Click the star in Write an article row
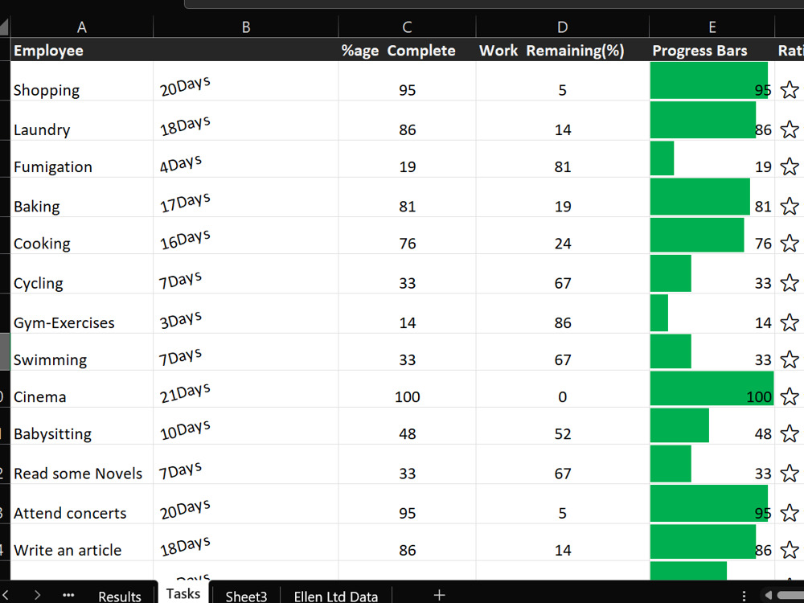804x603 pixels. tap(790, 550)
